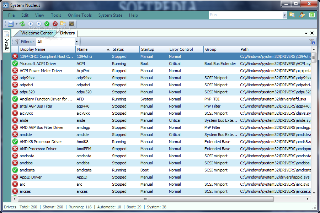Viewport: 320px width, 213px height.
Task: Select the aic78xx display name
Action: coord(26,113)
